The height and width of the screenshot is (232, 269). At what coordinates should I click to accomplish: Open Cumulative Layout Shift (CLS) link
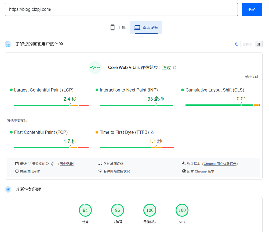click(215, 90)
